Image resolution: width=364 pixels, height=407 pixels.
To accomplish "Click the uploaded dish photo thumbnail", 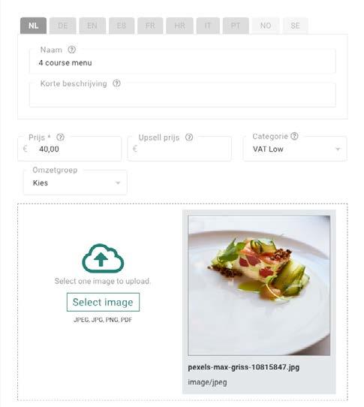I will (x=259, y=285).
